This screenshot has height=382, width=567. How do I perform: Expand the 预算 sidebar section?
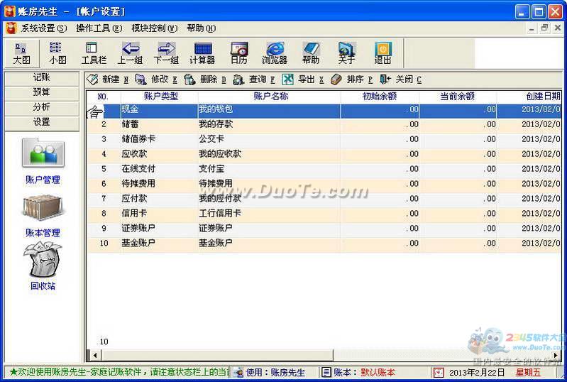click(x=42, y=92)
